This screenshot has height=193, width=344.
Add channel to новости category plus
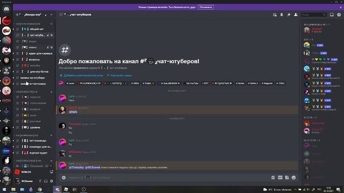[52, 92]
